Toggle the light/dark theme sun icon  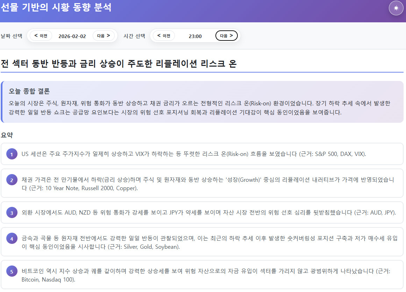point(396,8)
